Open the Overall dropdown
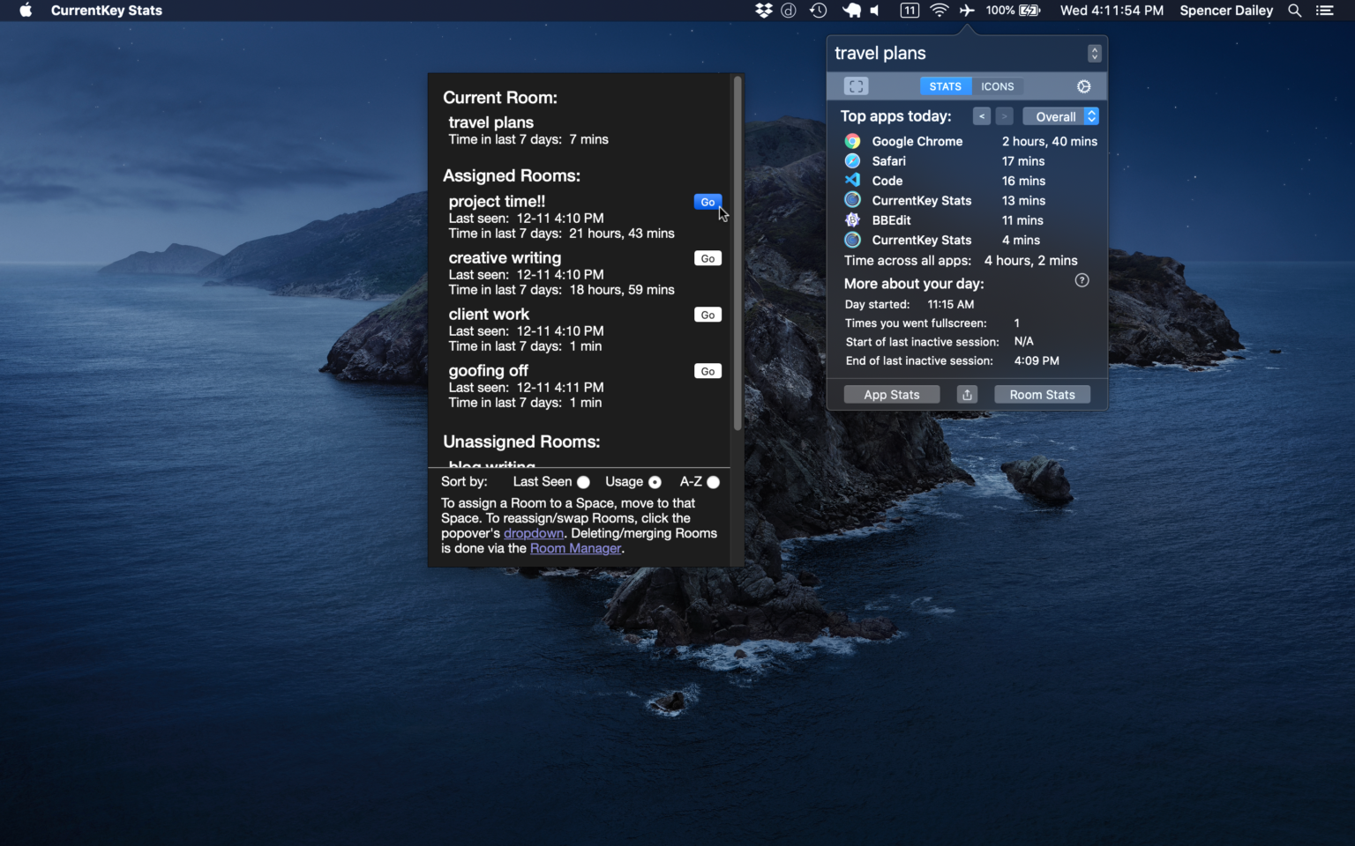This screenshot has width=1355, height=846. coord(1060,116)
